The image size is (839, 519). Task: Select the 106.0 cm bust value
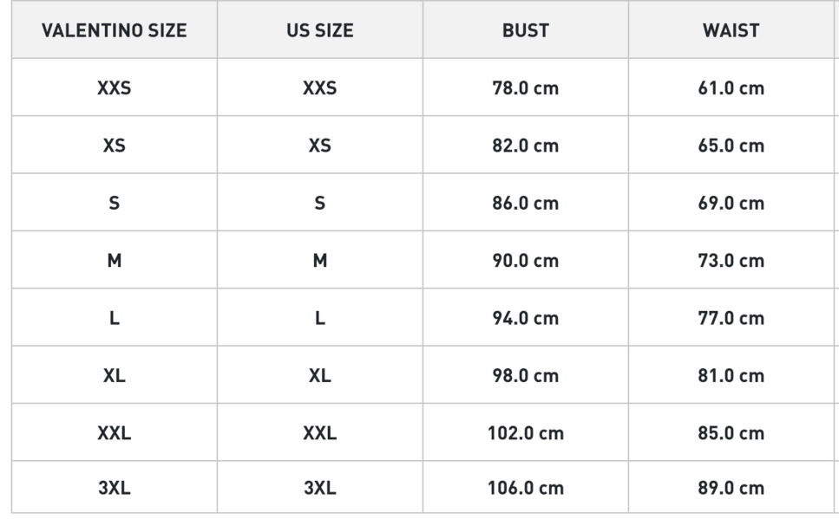526,488
